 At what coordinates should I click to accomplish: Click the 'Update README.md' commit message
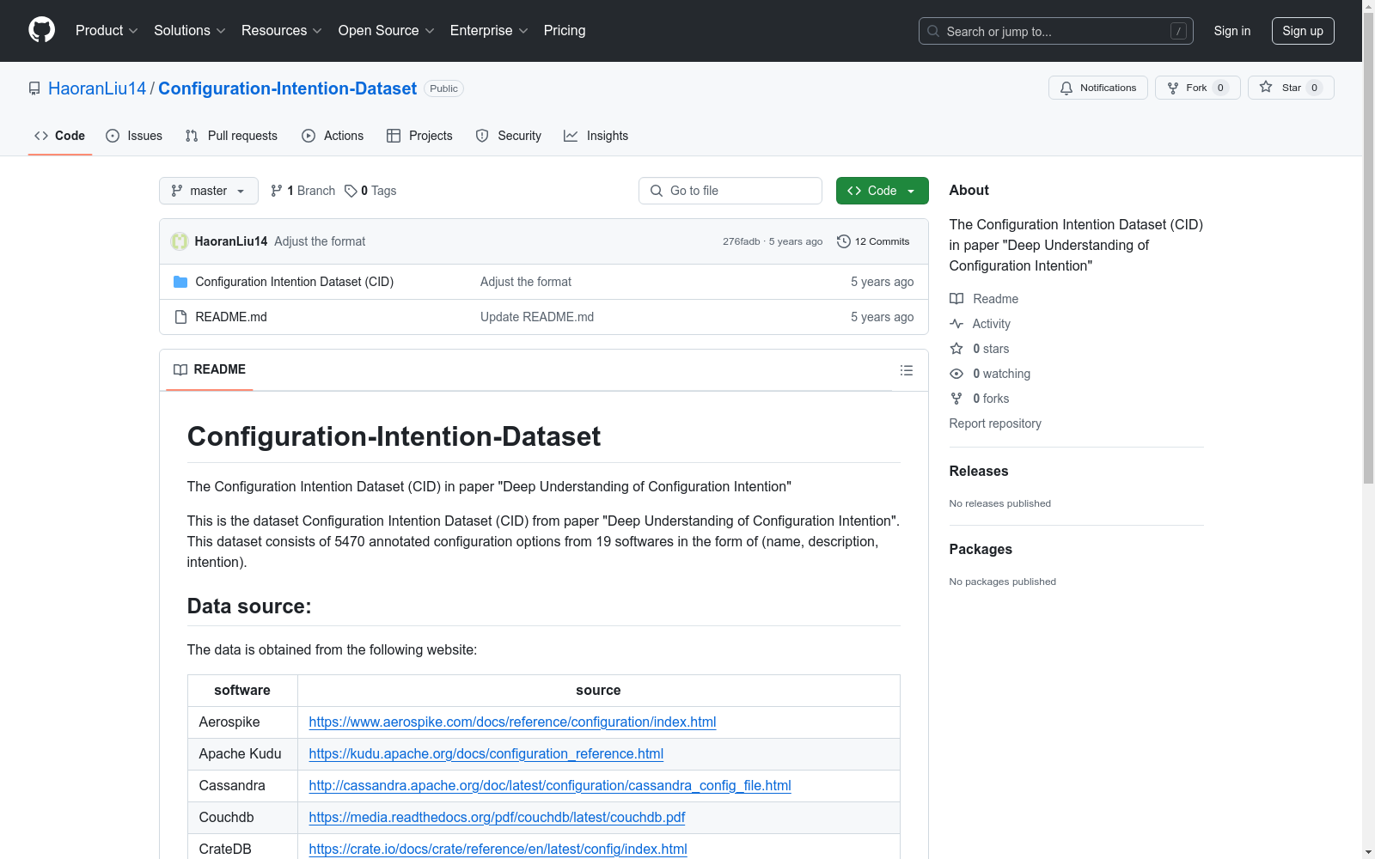(537, 317)
